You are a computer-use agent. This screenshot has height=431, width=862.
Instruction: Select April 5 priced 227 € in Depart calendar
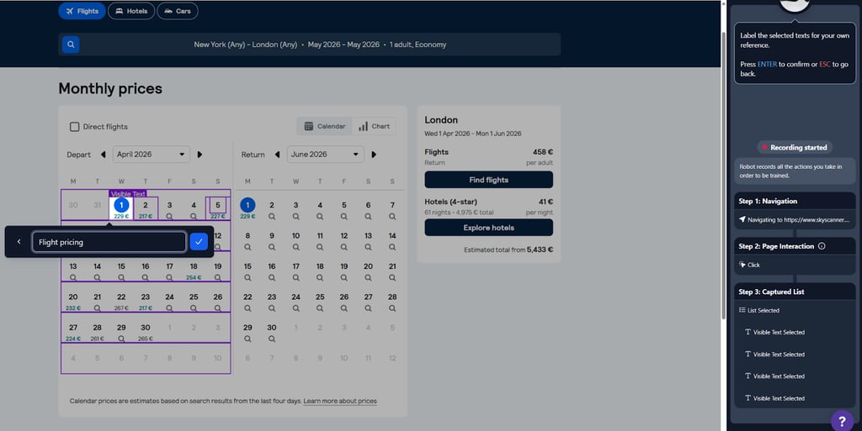(218, 209)
